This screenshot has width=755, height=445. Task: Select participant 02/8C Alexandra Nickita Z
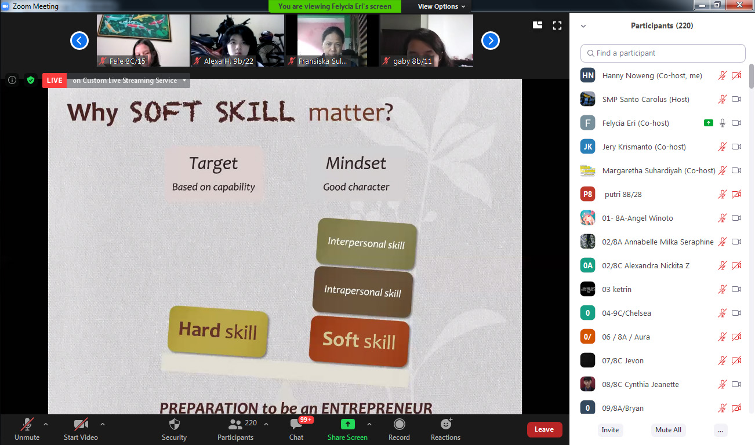click(x=662, y=265)
